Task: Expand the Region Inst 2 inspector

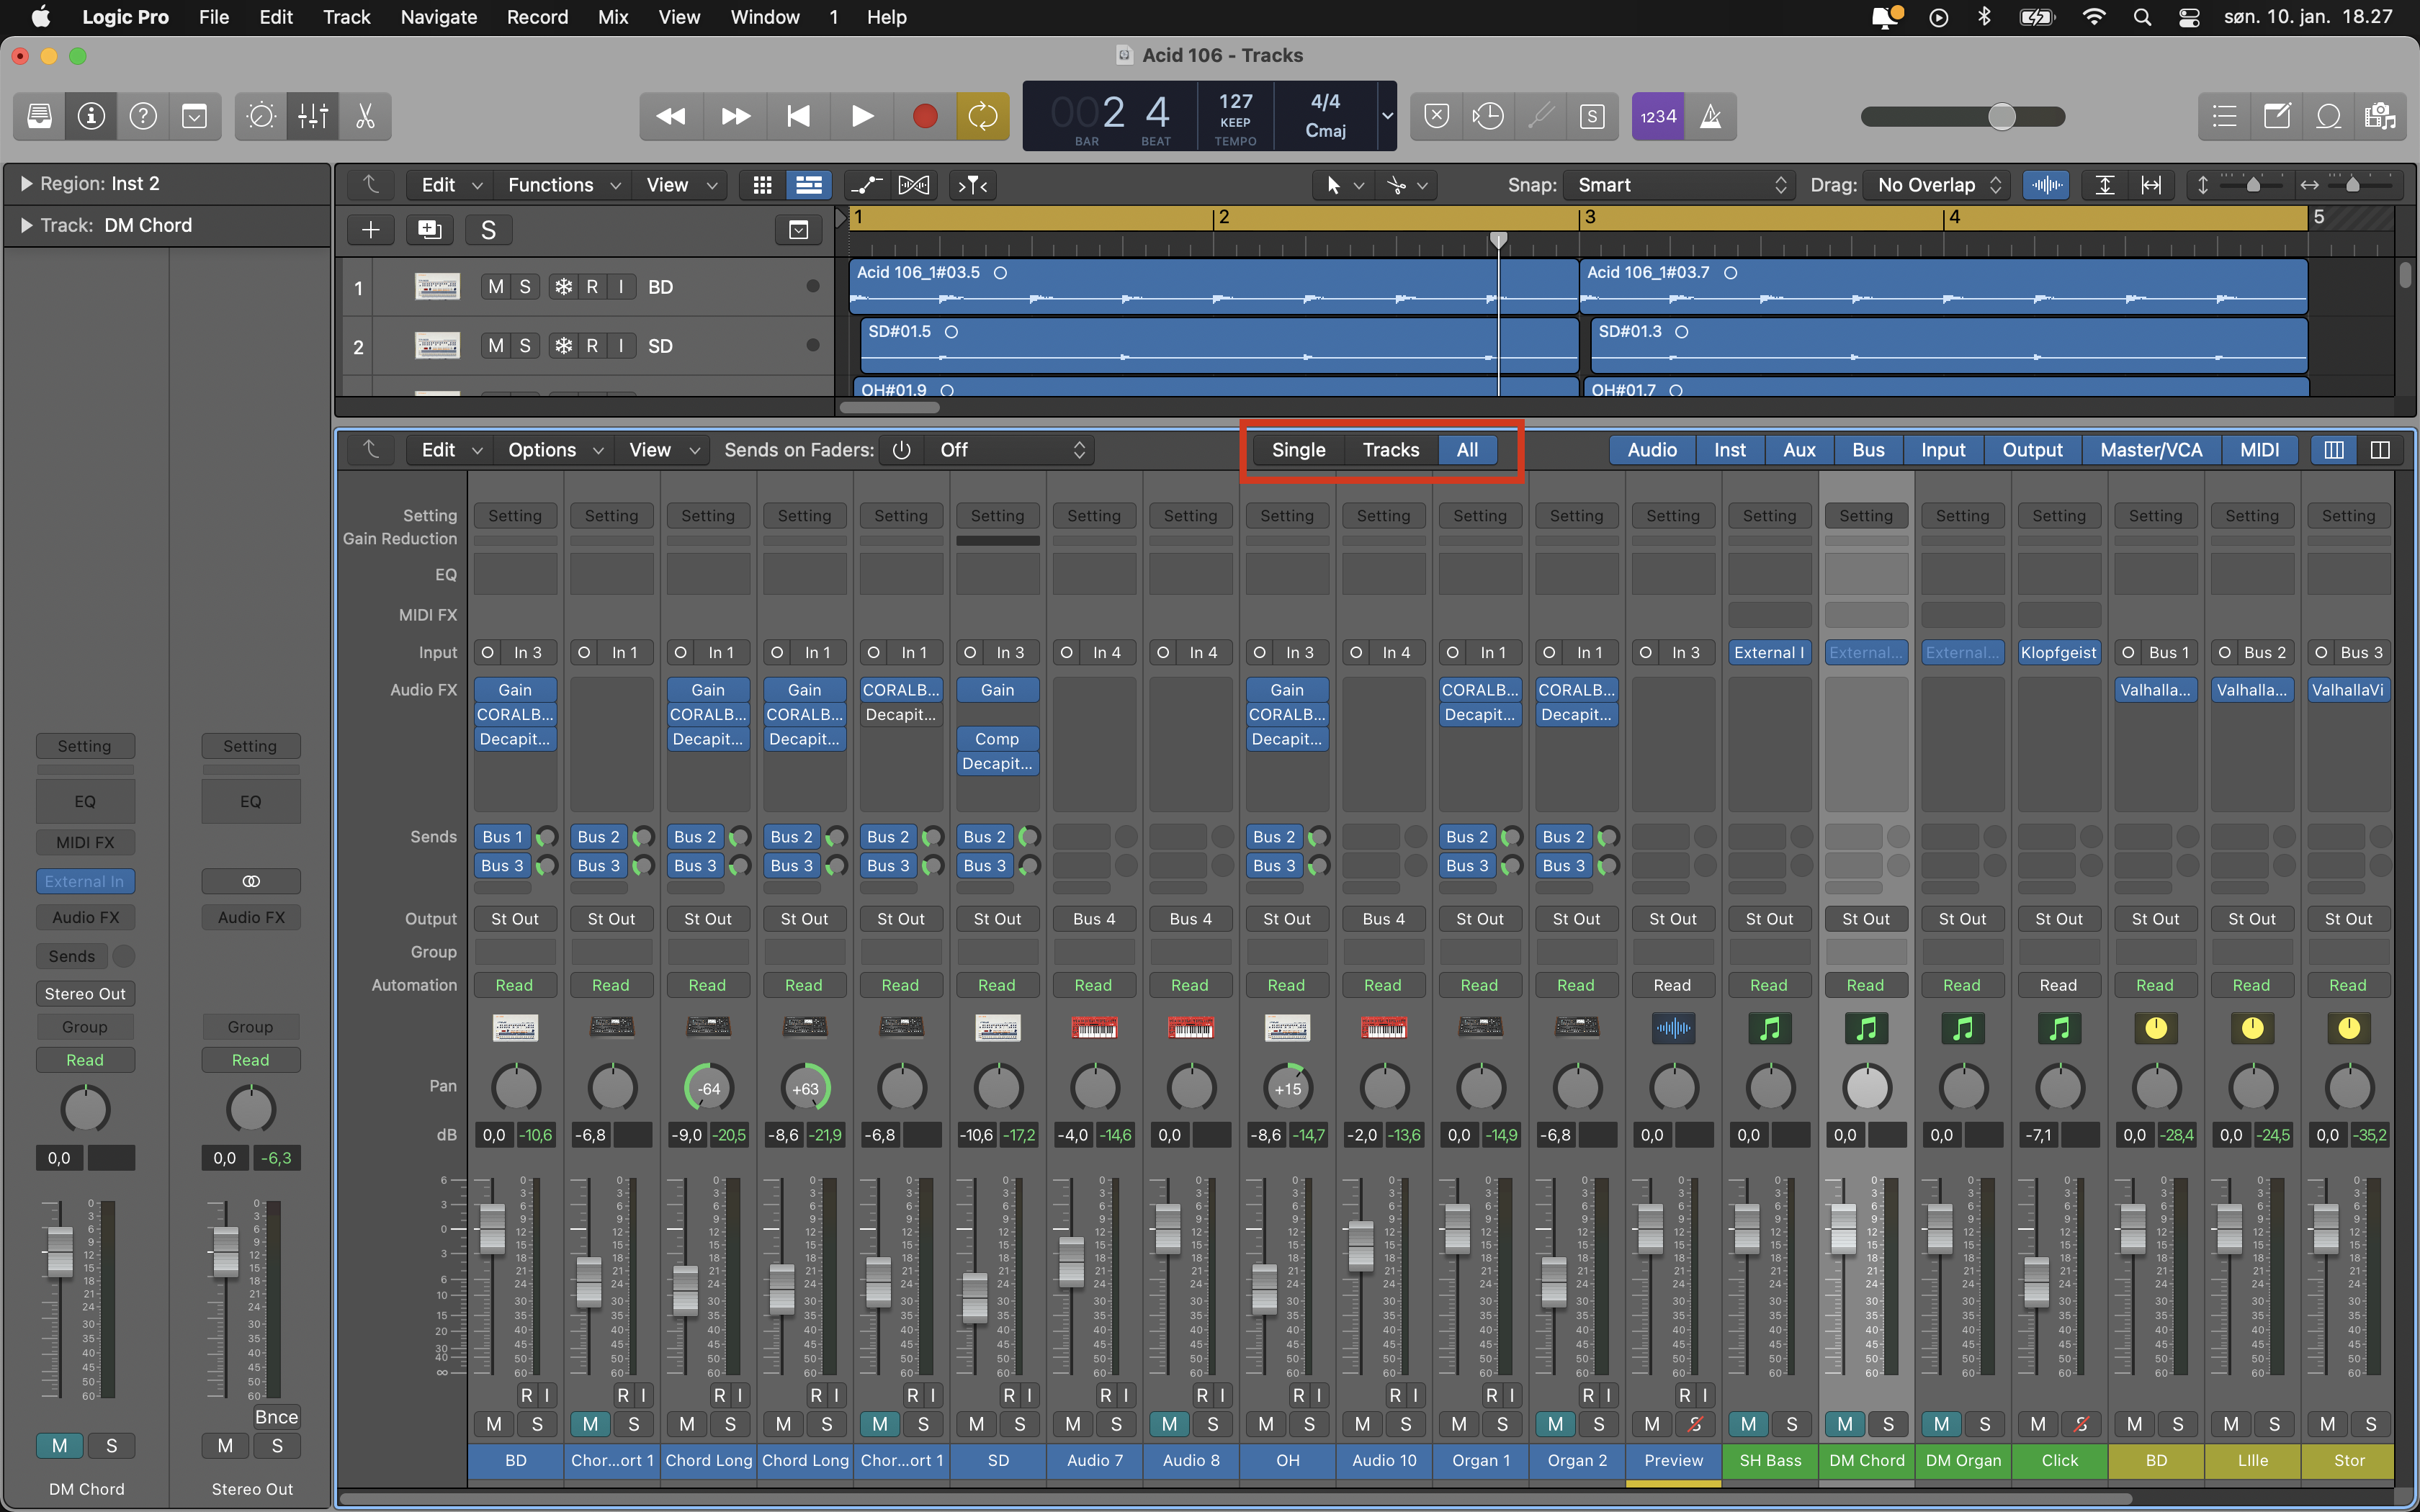Action: click(x=27, y=184)
